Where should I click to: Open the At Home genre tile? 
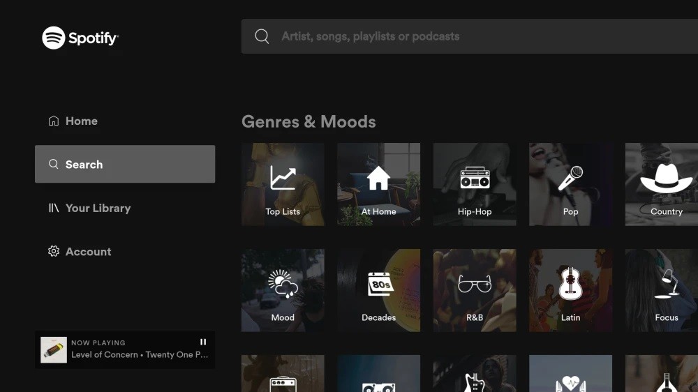pos(378,184)
